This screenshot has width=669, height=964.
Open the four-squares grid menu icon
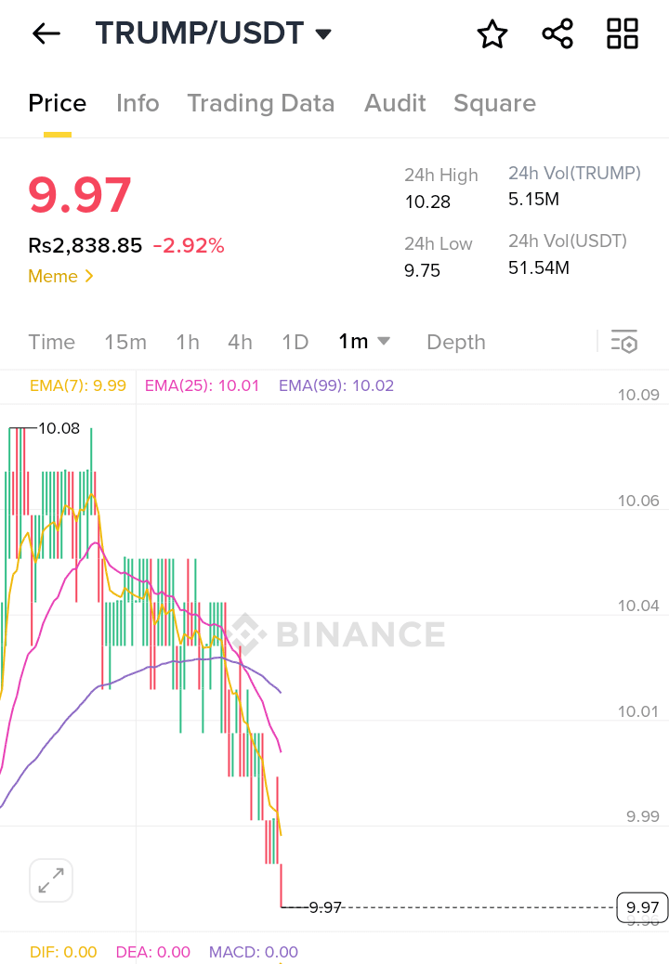[x=623, y=33]
